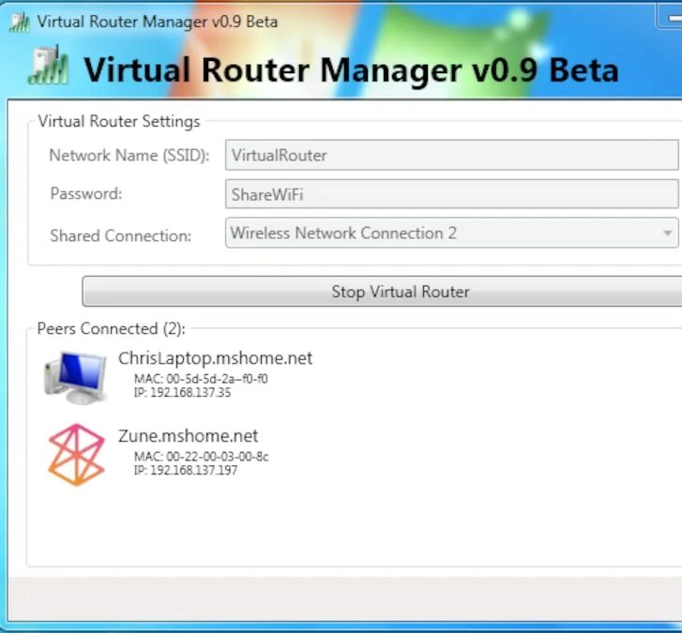Click the large Virtual Router Manager v0.9 Beta heading

coord(351,69)
